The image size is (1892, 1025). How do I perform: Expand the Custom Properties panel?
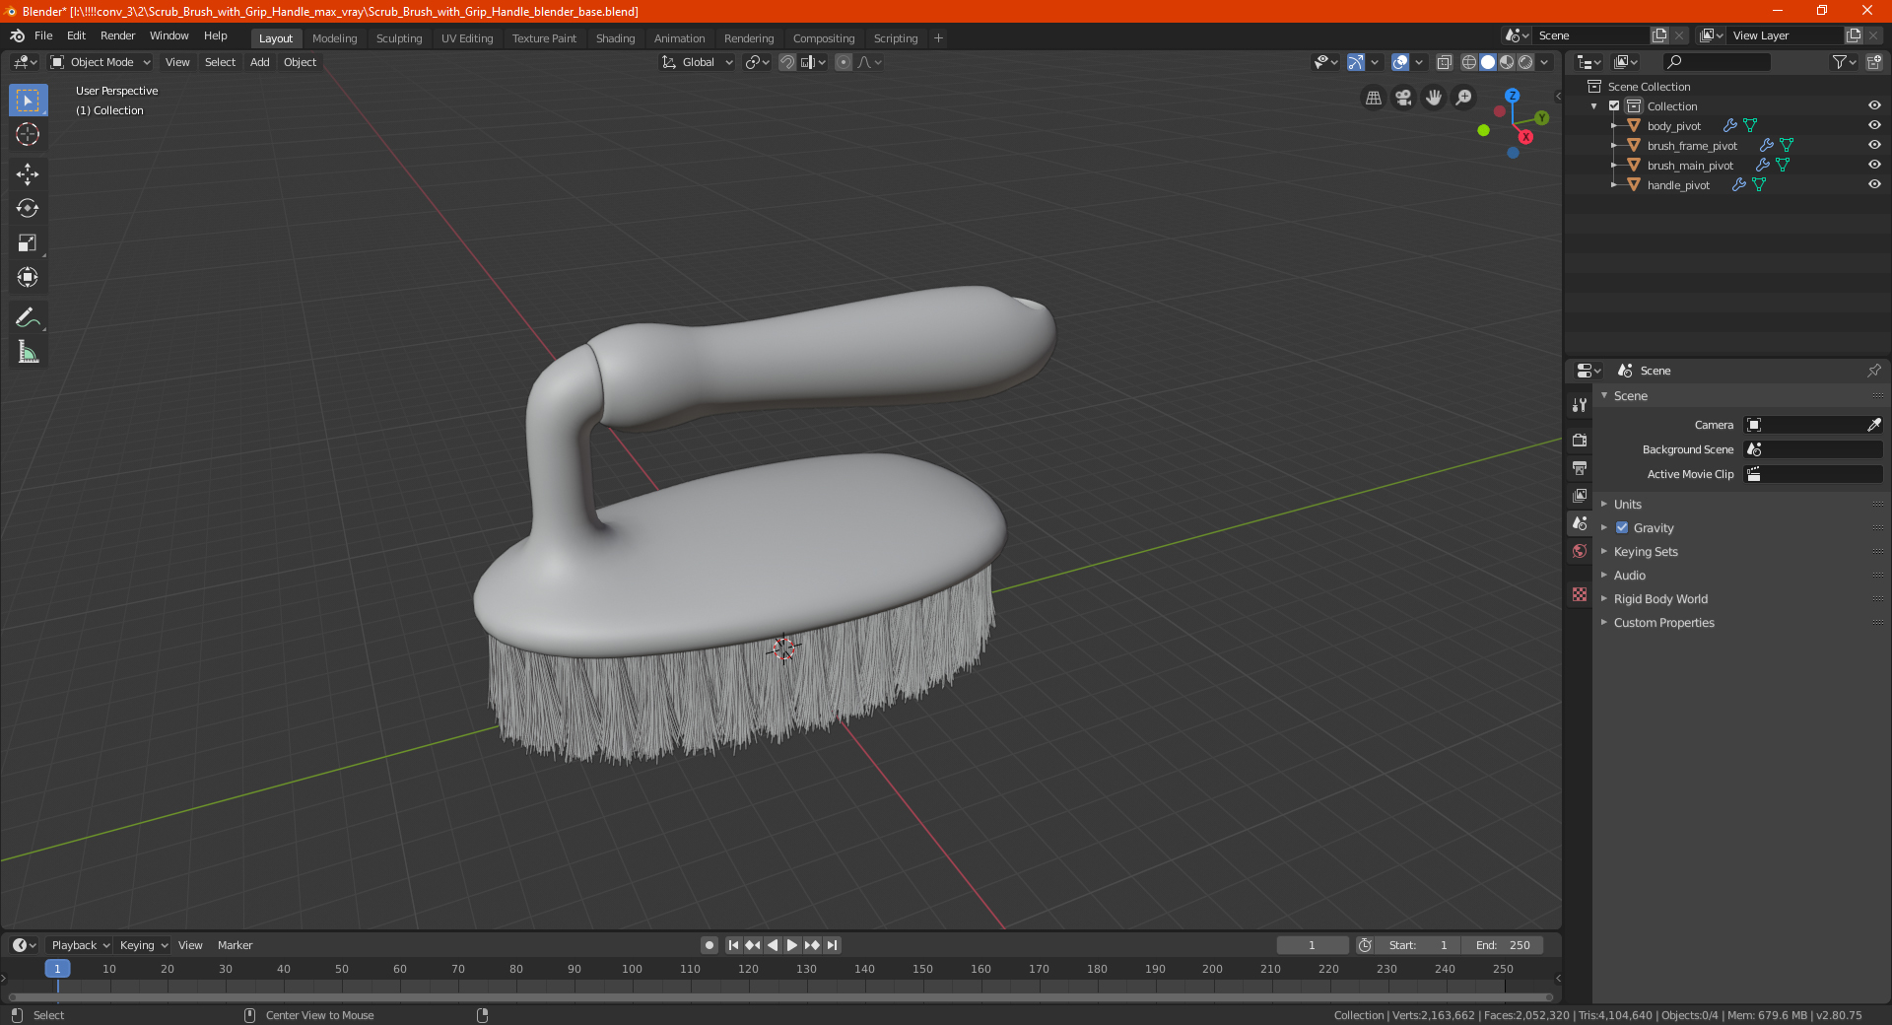pyautogui.click(x=1663, y=622)
